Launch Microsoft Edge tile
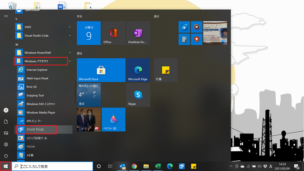This screenshot has height=171, width=304. 138,70
